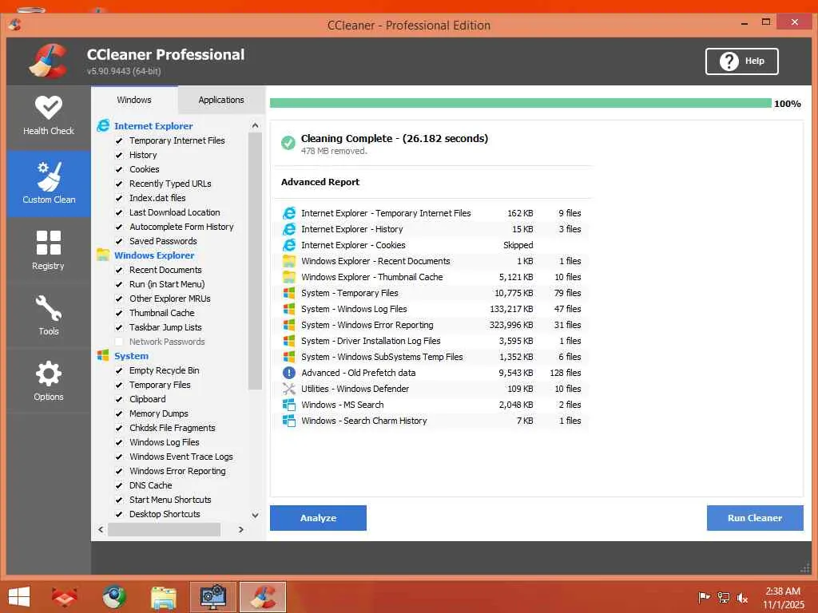Click IE icon beside Temporary Internet Files result
Screen dimensions: 818x613
[289, 213]
